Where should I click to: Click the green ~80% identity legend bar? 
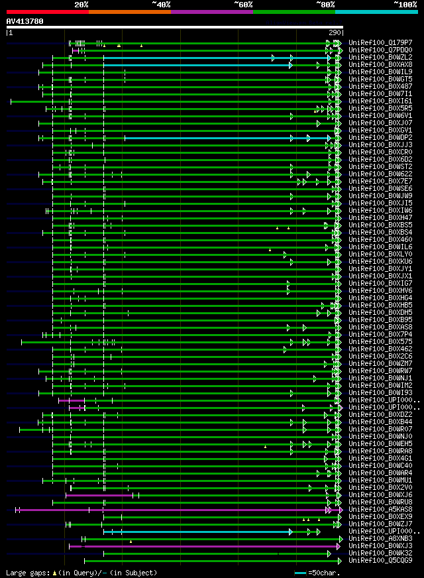pyautogui.click(x=294, y=12)
